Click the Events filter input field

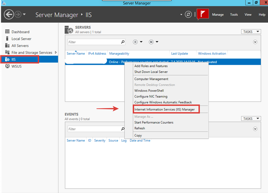tap(94, 129)
